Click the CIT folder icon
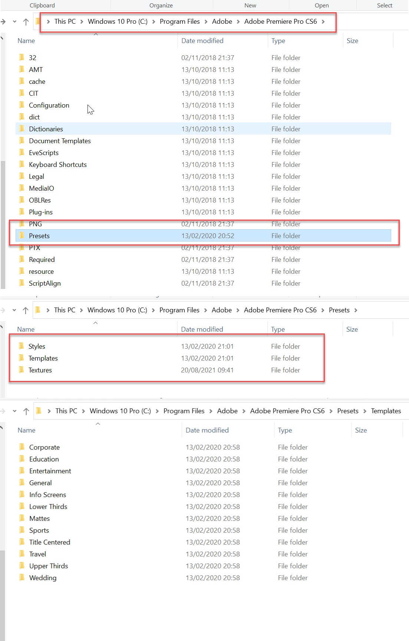 coord(22,93)
